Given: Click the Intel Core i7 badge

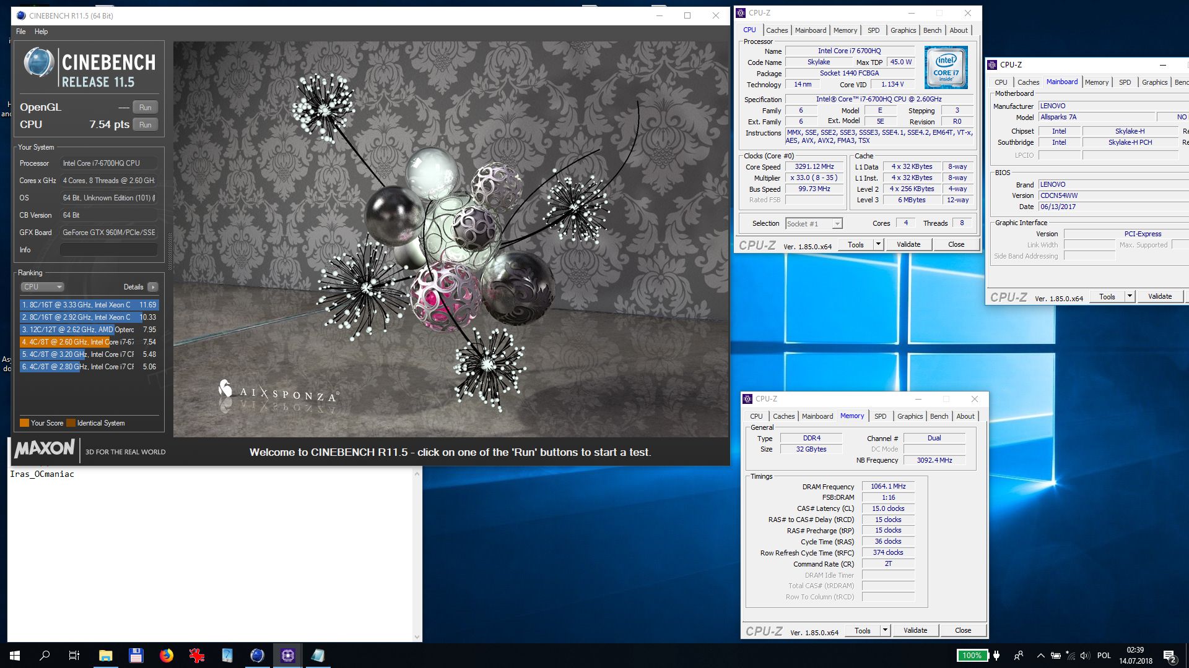Looking at the screenshot, I should coord(946,67).
